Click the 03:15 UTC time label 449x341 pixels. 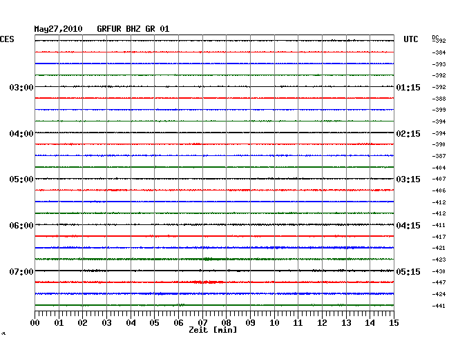pyautogui.click(x=408, y=179)
